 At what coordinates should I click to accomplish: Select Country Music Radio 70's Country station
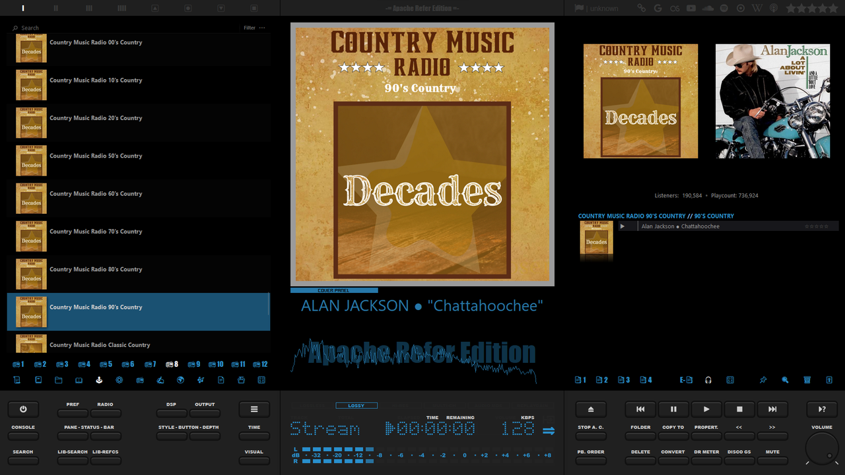[139, 236]
